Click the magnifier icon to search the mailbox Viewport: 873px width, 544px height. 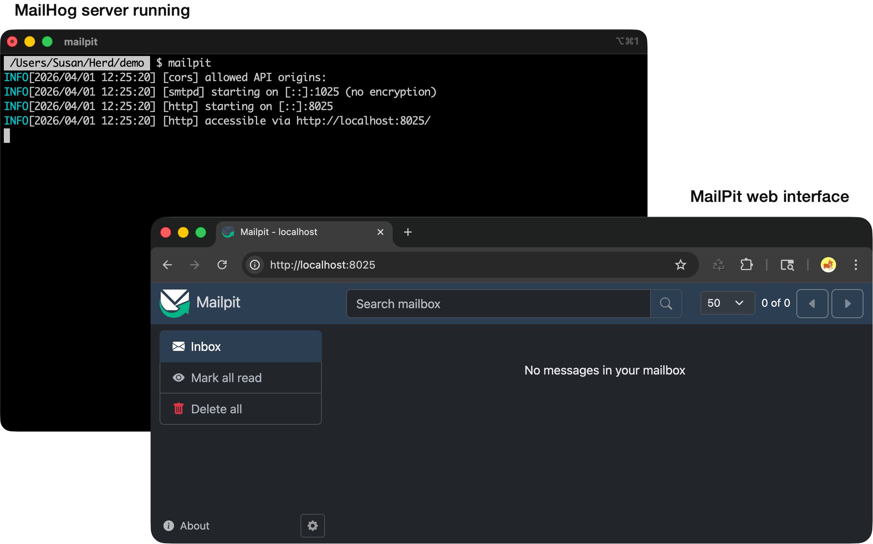coord(666,303)
